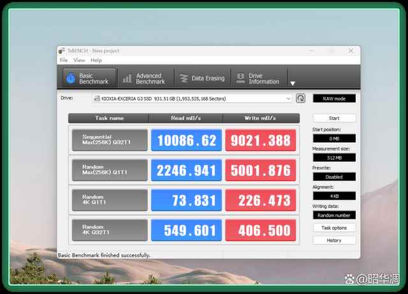Open the Data Erasing tab
Viewport: 408px width, 294px height.
click(x=203, y=78)
